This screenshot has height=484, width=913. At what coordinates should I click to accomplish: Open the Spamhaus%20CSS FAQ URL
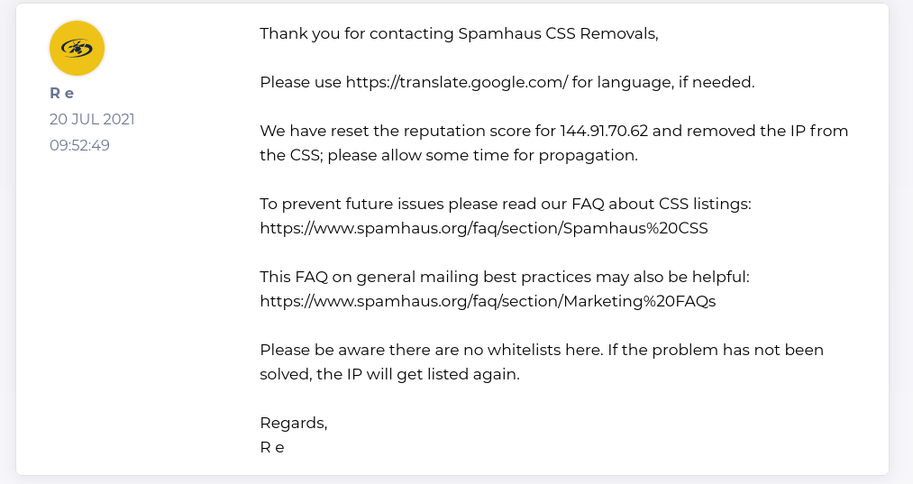click(x=483, y=228)
